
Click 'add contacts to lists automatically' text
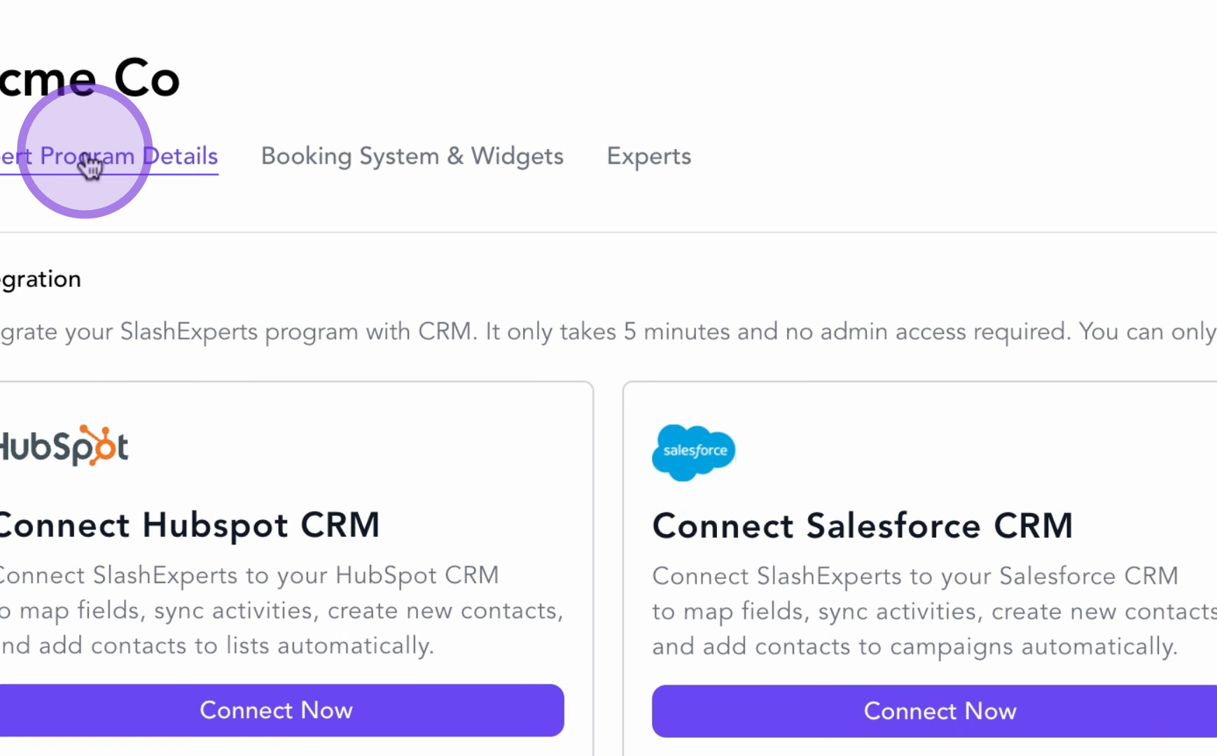coord(235,645)
